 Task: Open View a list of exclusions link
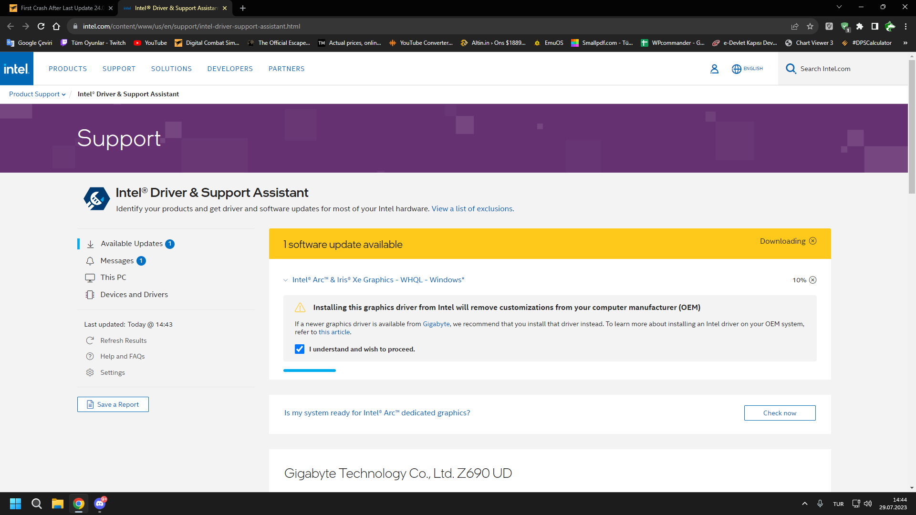473,209
